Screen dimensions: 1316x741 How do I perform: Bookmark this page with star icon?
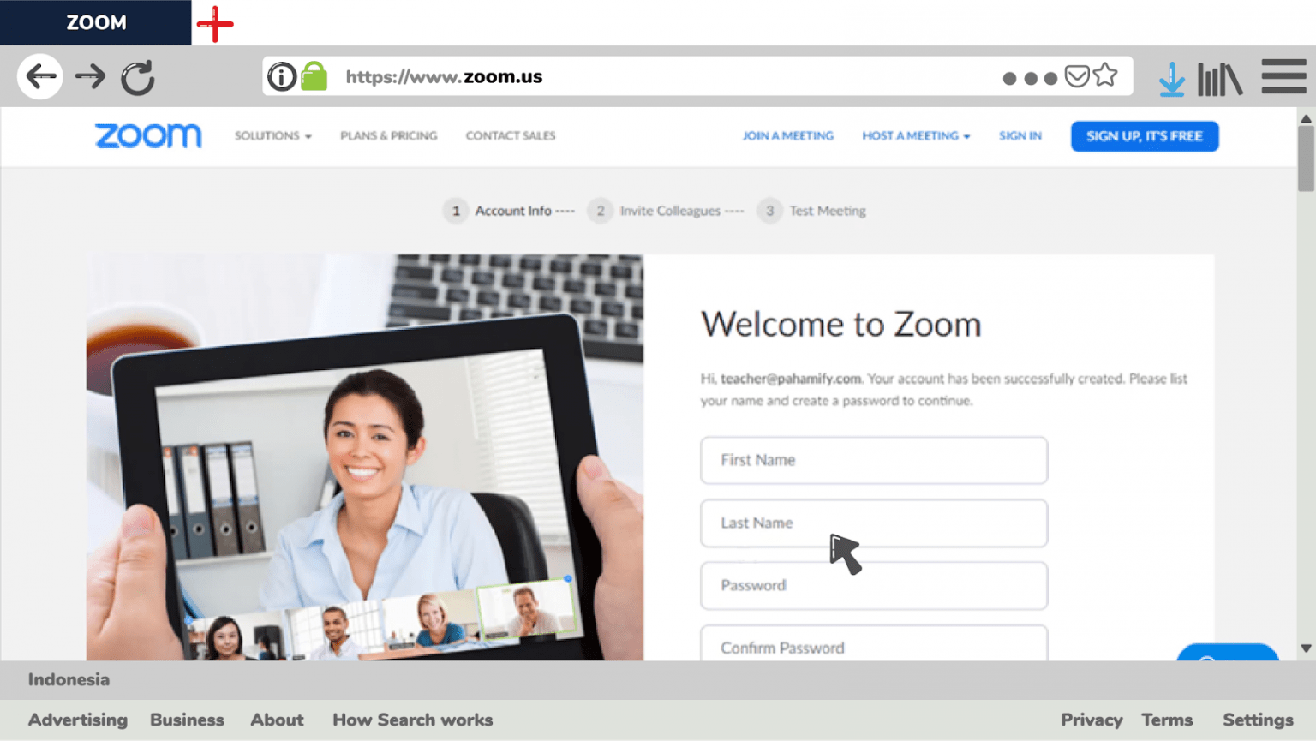point(1105,75)
